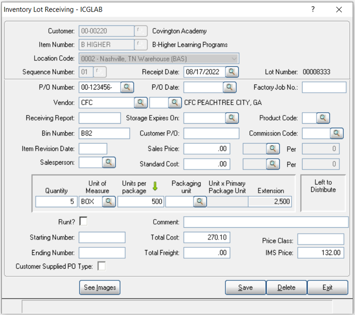Click the Covington Academy customer name
The width and height of the screenshot is (355, 315).
(179, 31)
